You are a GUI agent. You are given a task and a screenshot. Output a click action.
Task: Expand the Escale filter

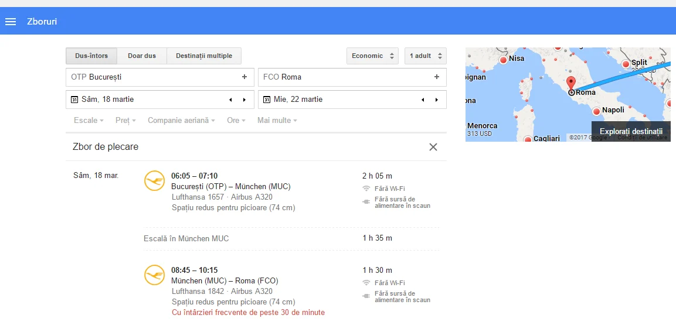89,121
